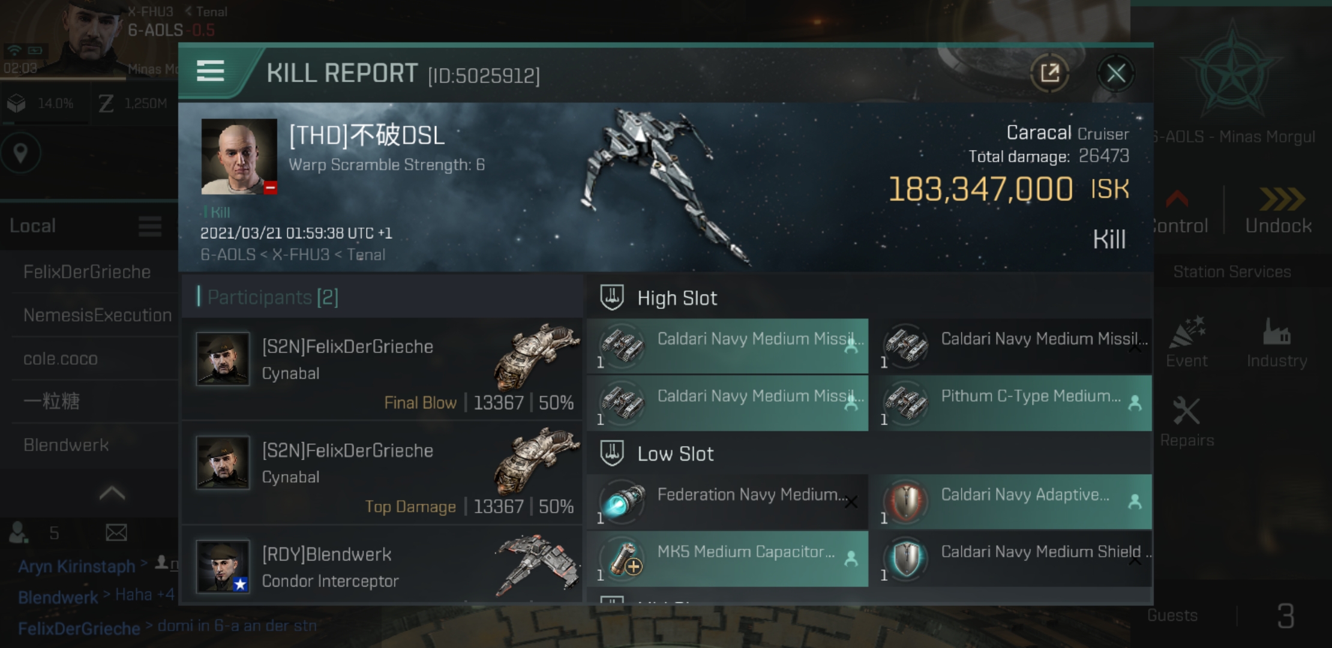Viewport: 1332px width, 648px height.
Task: Open Blendwerk Condor Interceptor participant entry
Action: 382,566
